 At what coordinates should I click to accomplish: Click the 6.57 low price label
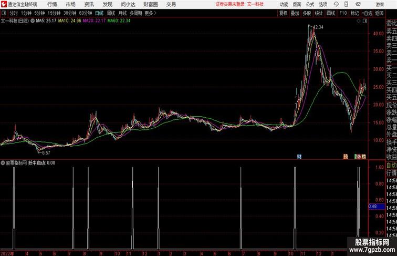click(46, 153)
